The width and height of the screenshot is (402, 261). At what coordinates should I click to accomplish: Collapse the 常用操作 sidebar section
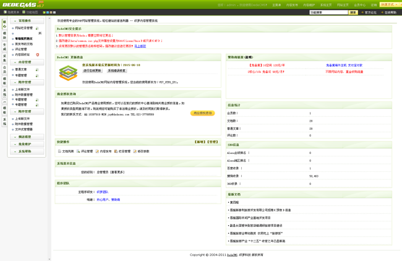pyautogui.click(x=27, y=21)
